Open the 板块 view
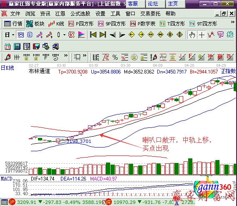The image size is (237, 206). (x=35, y=24)
